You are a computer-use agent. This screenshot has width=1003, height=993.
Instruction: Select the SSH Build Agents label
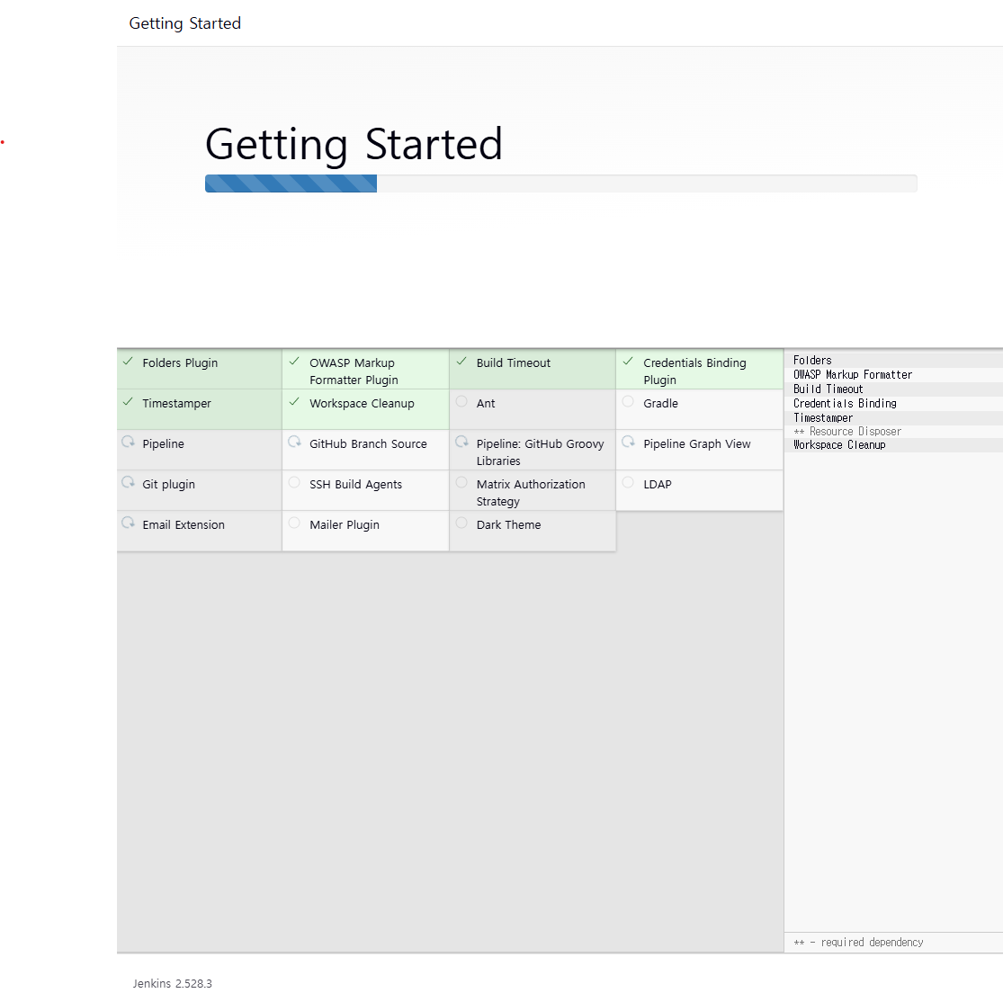pyautogui.click(x=355, y=485)
